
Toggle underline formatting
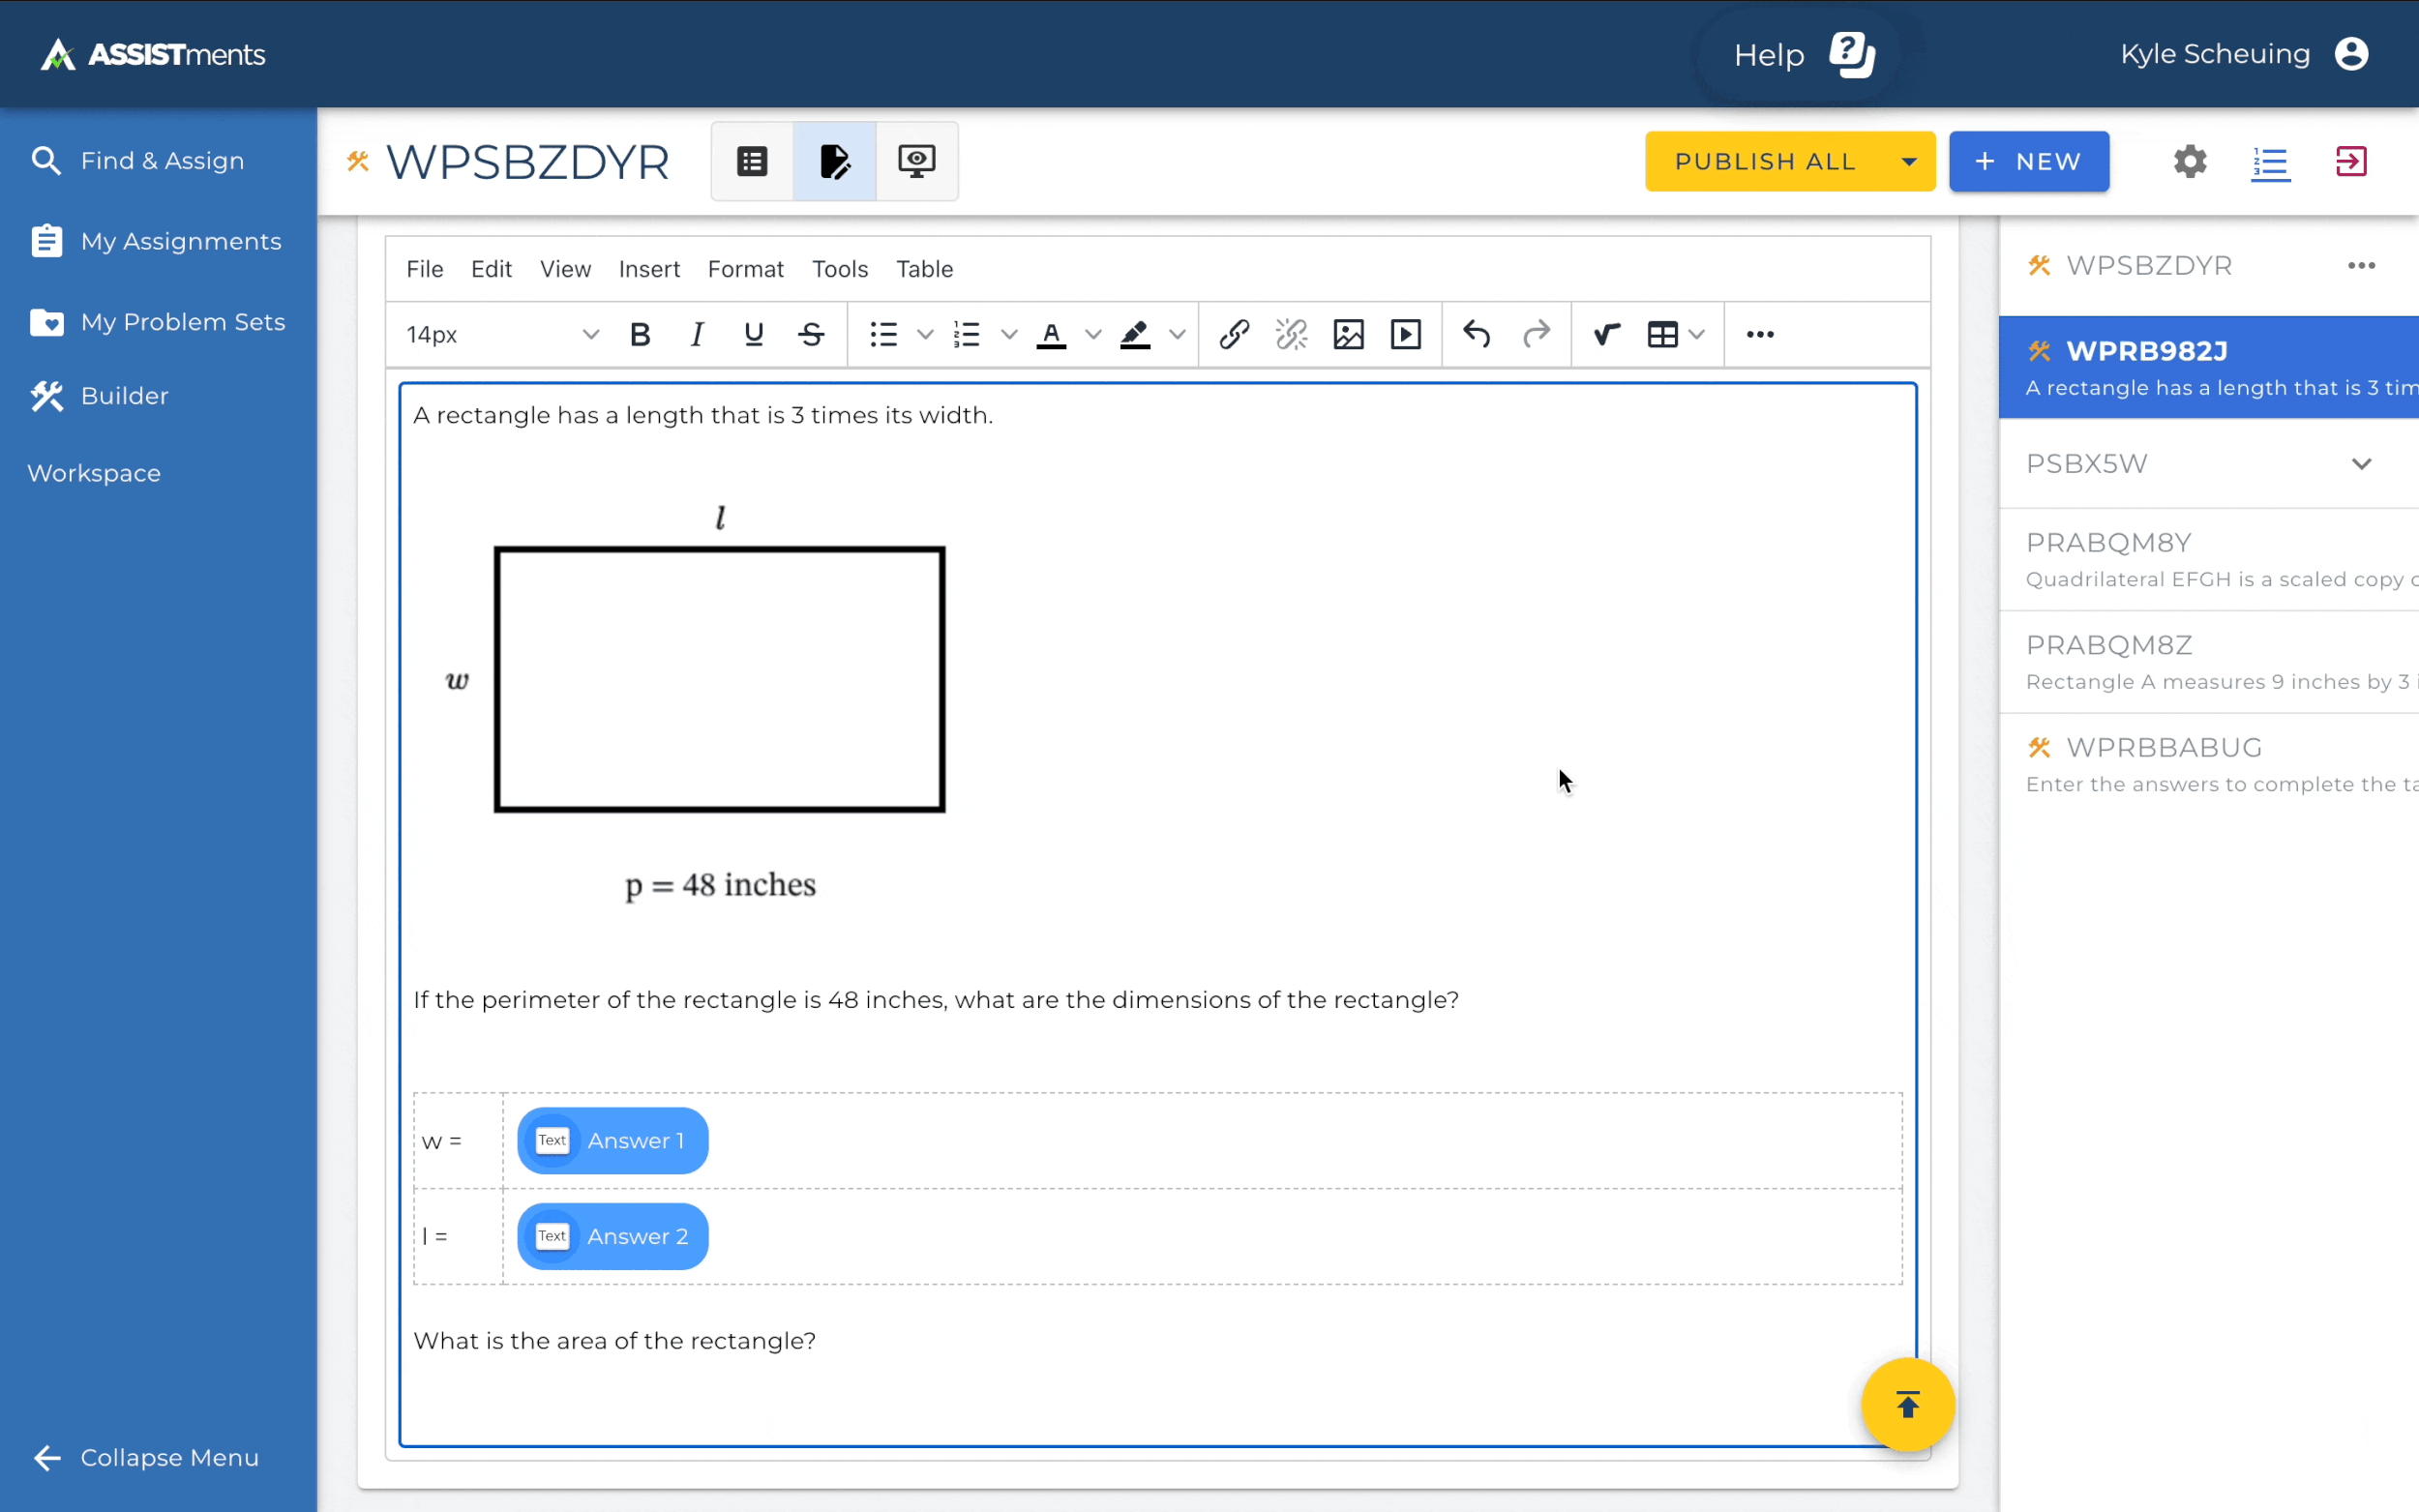point(754,334)
